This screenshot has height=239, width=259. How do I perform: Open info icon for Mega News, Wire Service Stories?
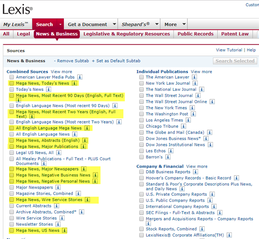pos(87,200)
